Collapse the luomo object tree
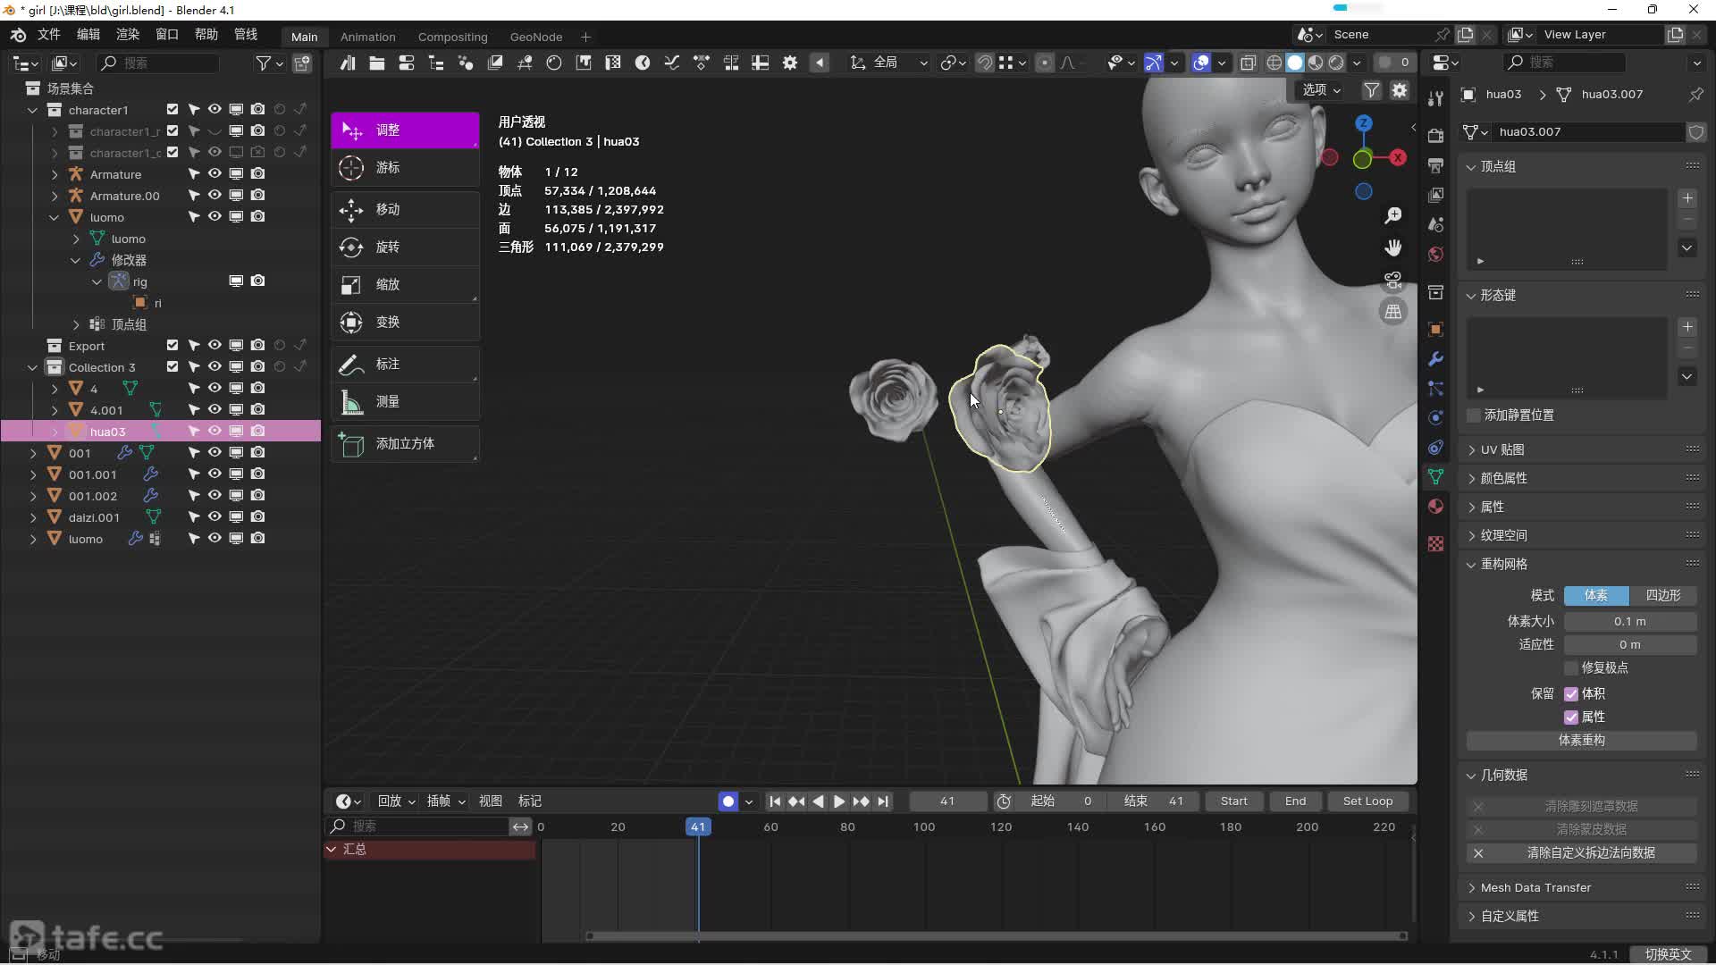1716x965 pixels. 55,217
